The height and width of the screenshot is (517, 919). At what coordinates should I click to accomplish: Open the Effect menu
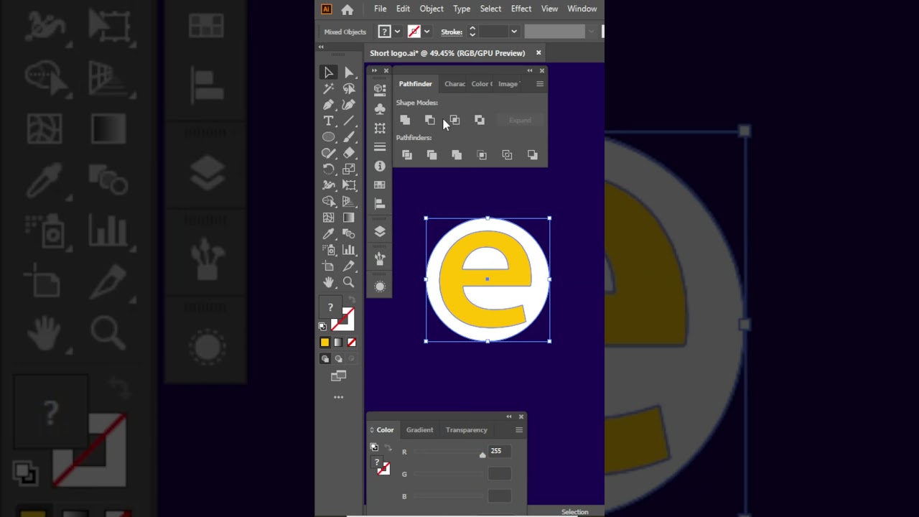coord(521,9)
